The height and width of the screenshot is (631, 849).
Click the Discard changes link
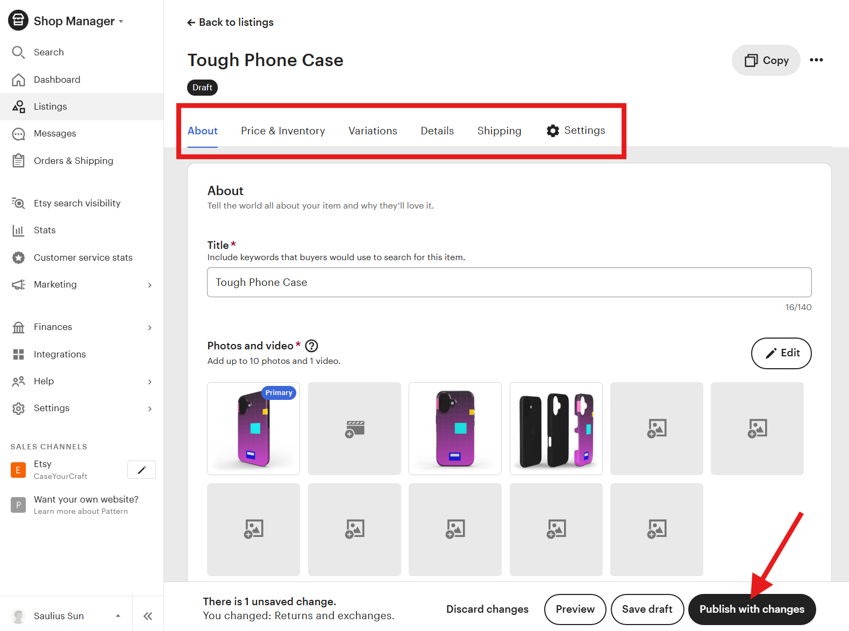click(x=487, y=609)
